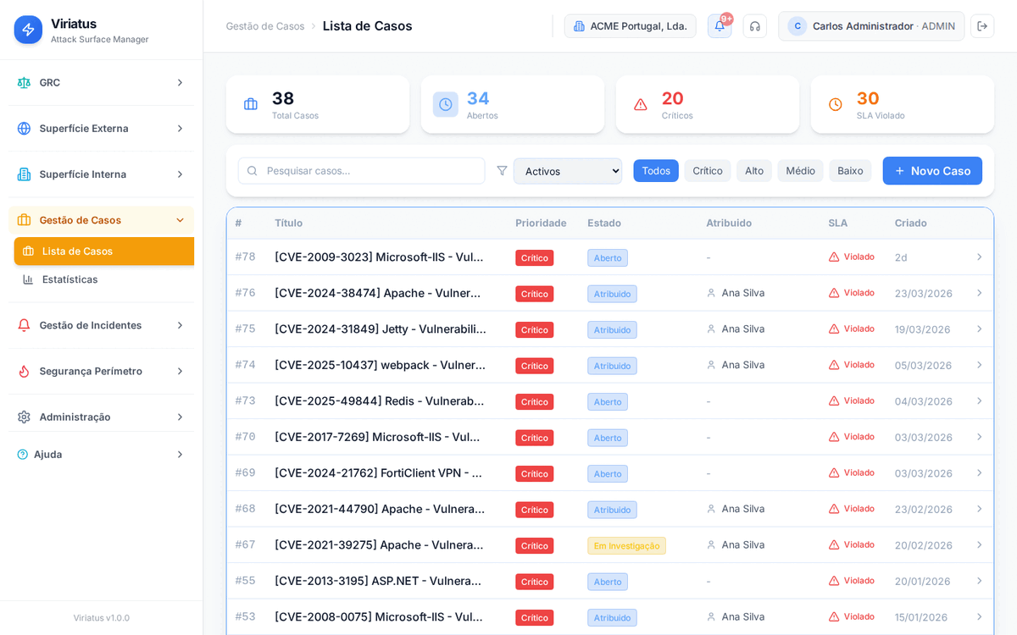Image resolution: width=1017 pixels, height=635 pixels.
Task: Select Lista de Casos sidebar item
Action: [77, 251]
